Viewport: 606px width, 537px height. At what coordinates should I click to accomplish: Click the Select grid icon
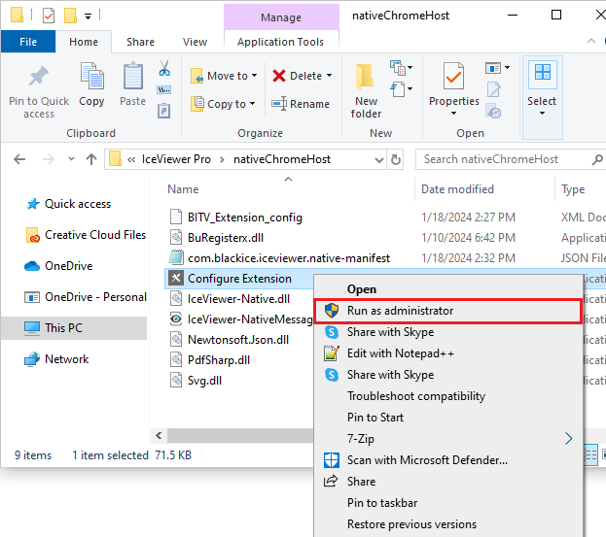[542, 72]
